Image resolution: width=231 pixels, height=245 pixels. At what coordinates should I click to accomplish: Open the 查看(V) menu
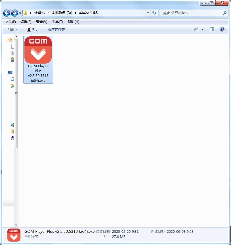click(x=41, y=22)
